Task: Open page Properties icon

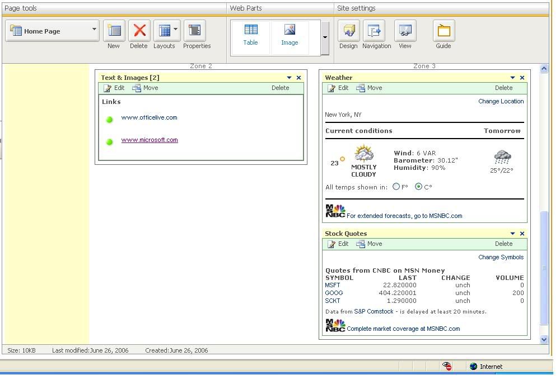Action: tap(195, 31)
